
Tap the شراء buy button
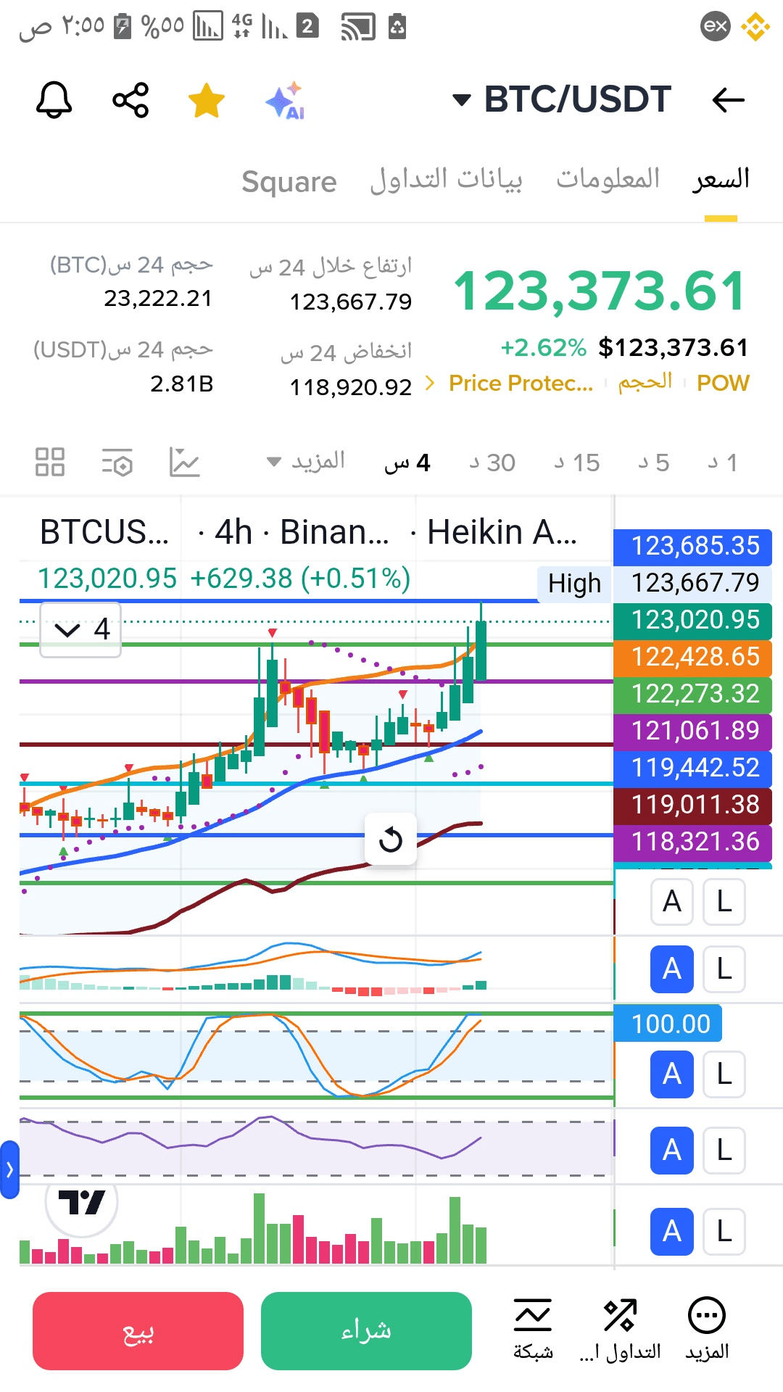[366, 1331]
